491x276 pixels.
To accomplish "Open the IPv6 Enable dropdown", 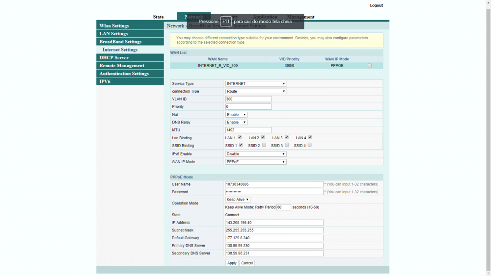I will click(256, 154).
